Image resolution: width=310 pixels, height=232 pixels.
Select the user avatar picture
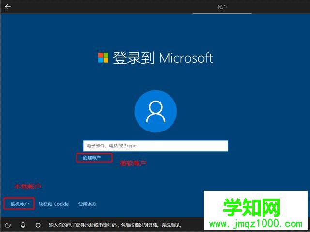155,111
